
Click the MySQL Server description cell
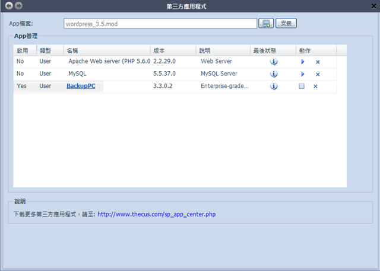pyautogui.click(x=219, y=74)
